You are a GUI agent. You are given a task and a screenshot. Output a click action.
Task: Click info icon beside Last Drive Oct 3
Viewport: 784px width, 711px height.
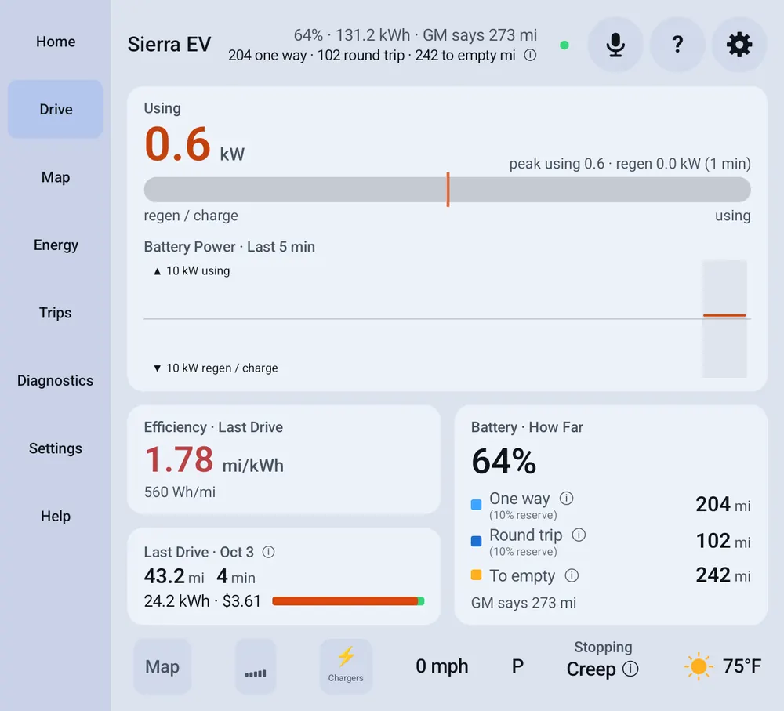pos(268,552)
